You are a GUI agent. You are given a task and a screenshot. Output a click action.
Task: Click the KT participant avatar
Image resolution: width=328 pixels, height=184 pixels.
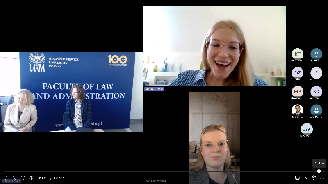[297, 54]
